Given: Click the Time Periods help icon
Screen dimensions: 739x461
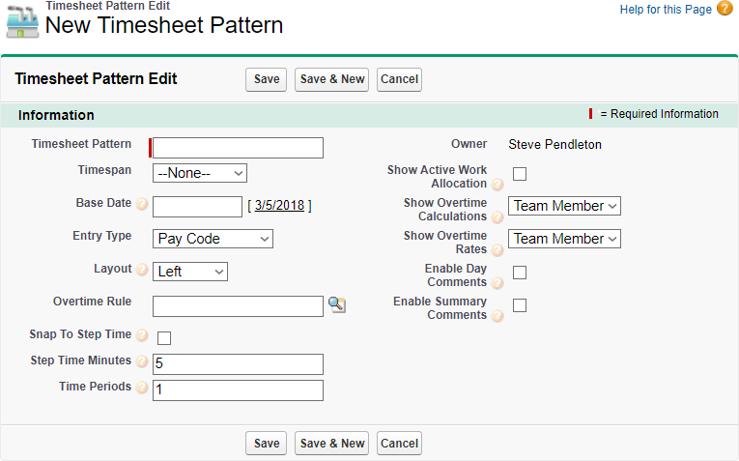Looking at the screenshot, I should [x=142, y=389].
